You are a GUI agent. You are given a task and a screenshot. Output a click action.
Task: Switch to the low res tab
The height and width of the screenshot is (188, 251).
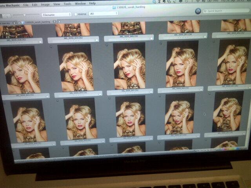pyautogui.click(x=8, y=23)
